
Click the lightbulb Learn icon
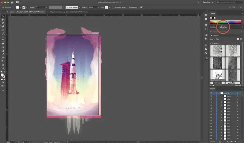pos(198,2)
